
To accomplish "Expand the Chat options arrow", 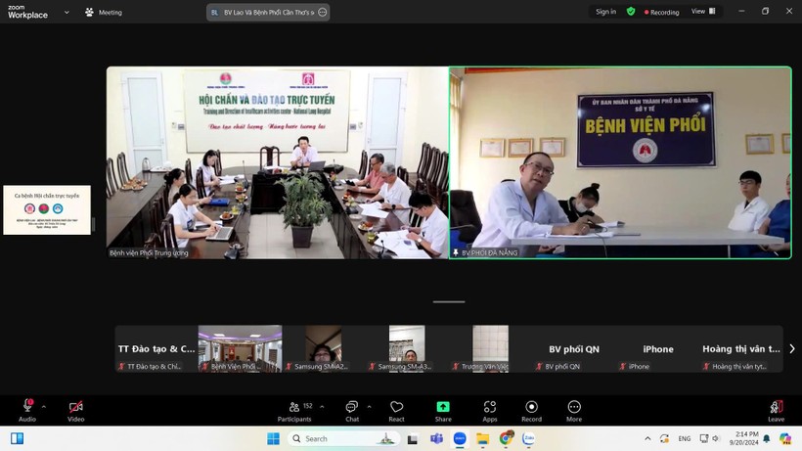I will click(x=368, y=406).
